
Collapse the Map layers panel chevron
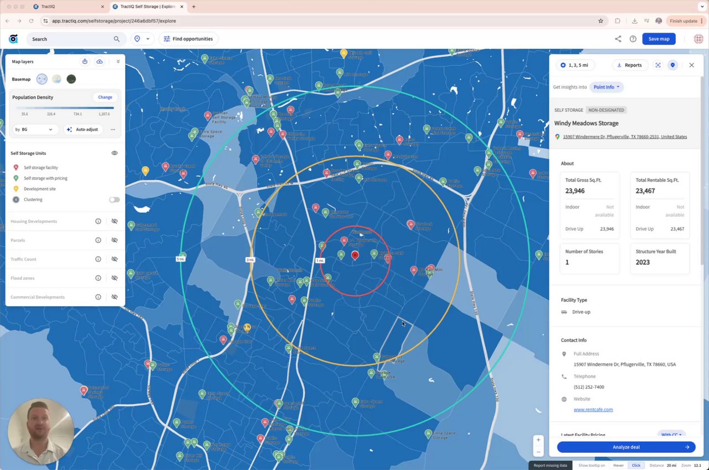tap(118, 61)
